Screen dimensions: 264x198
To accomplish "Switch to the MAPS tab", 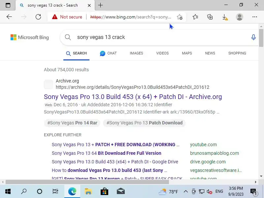I will pyautogui.click(x=187, y=53).
